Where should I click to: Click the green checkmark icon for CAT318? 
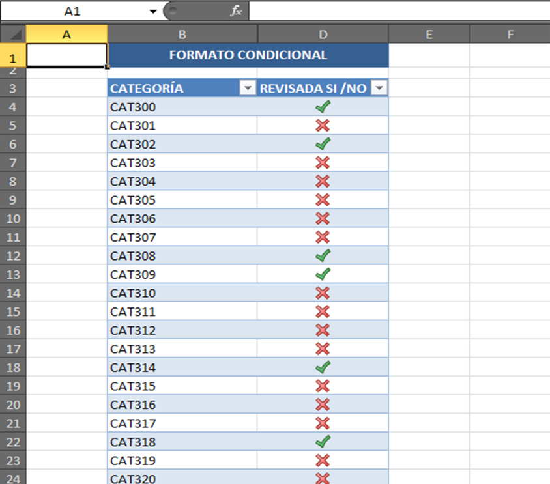tap(323, 442)
